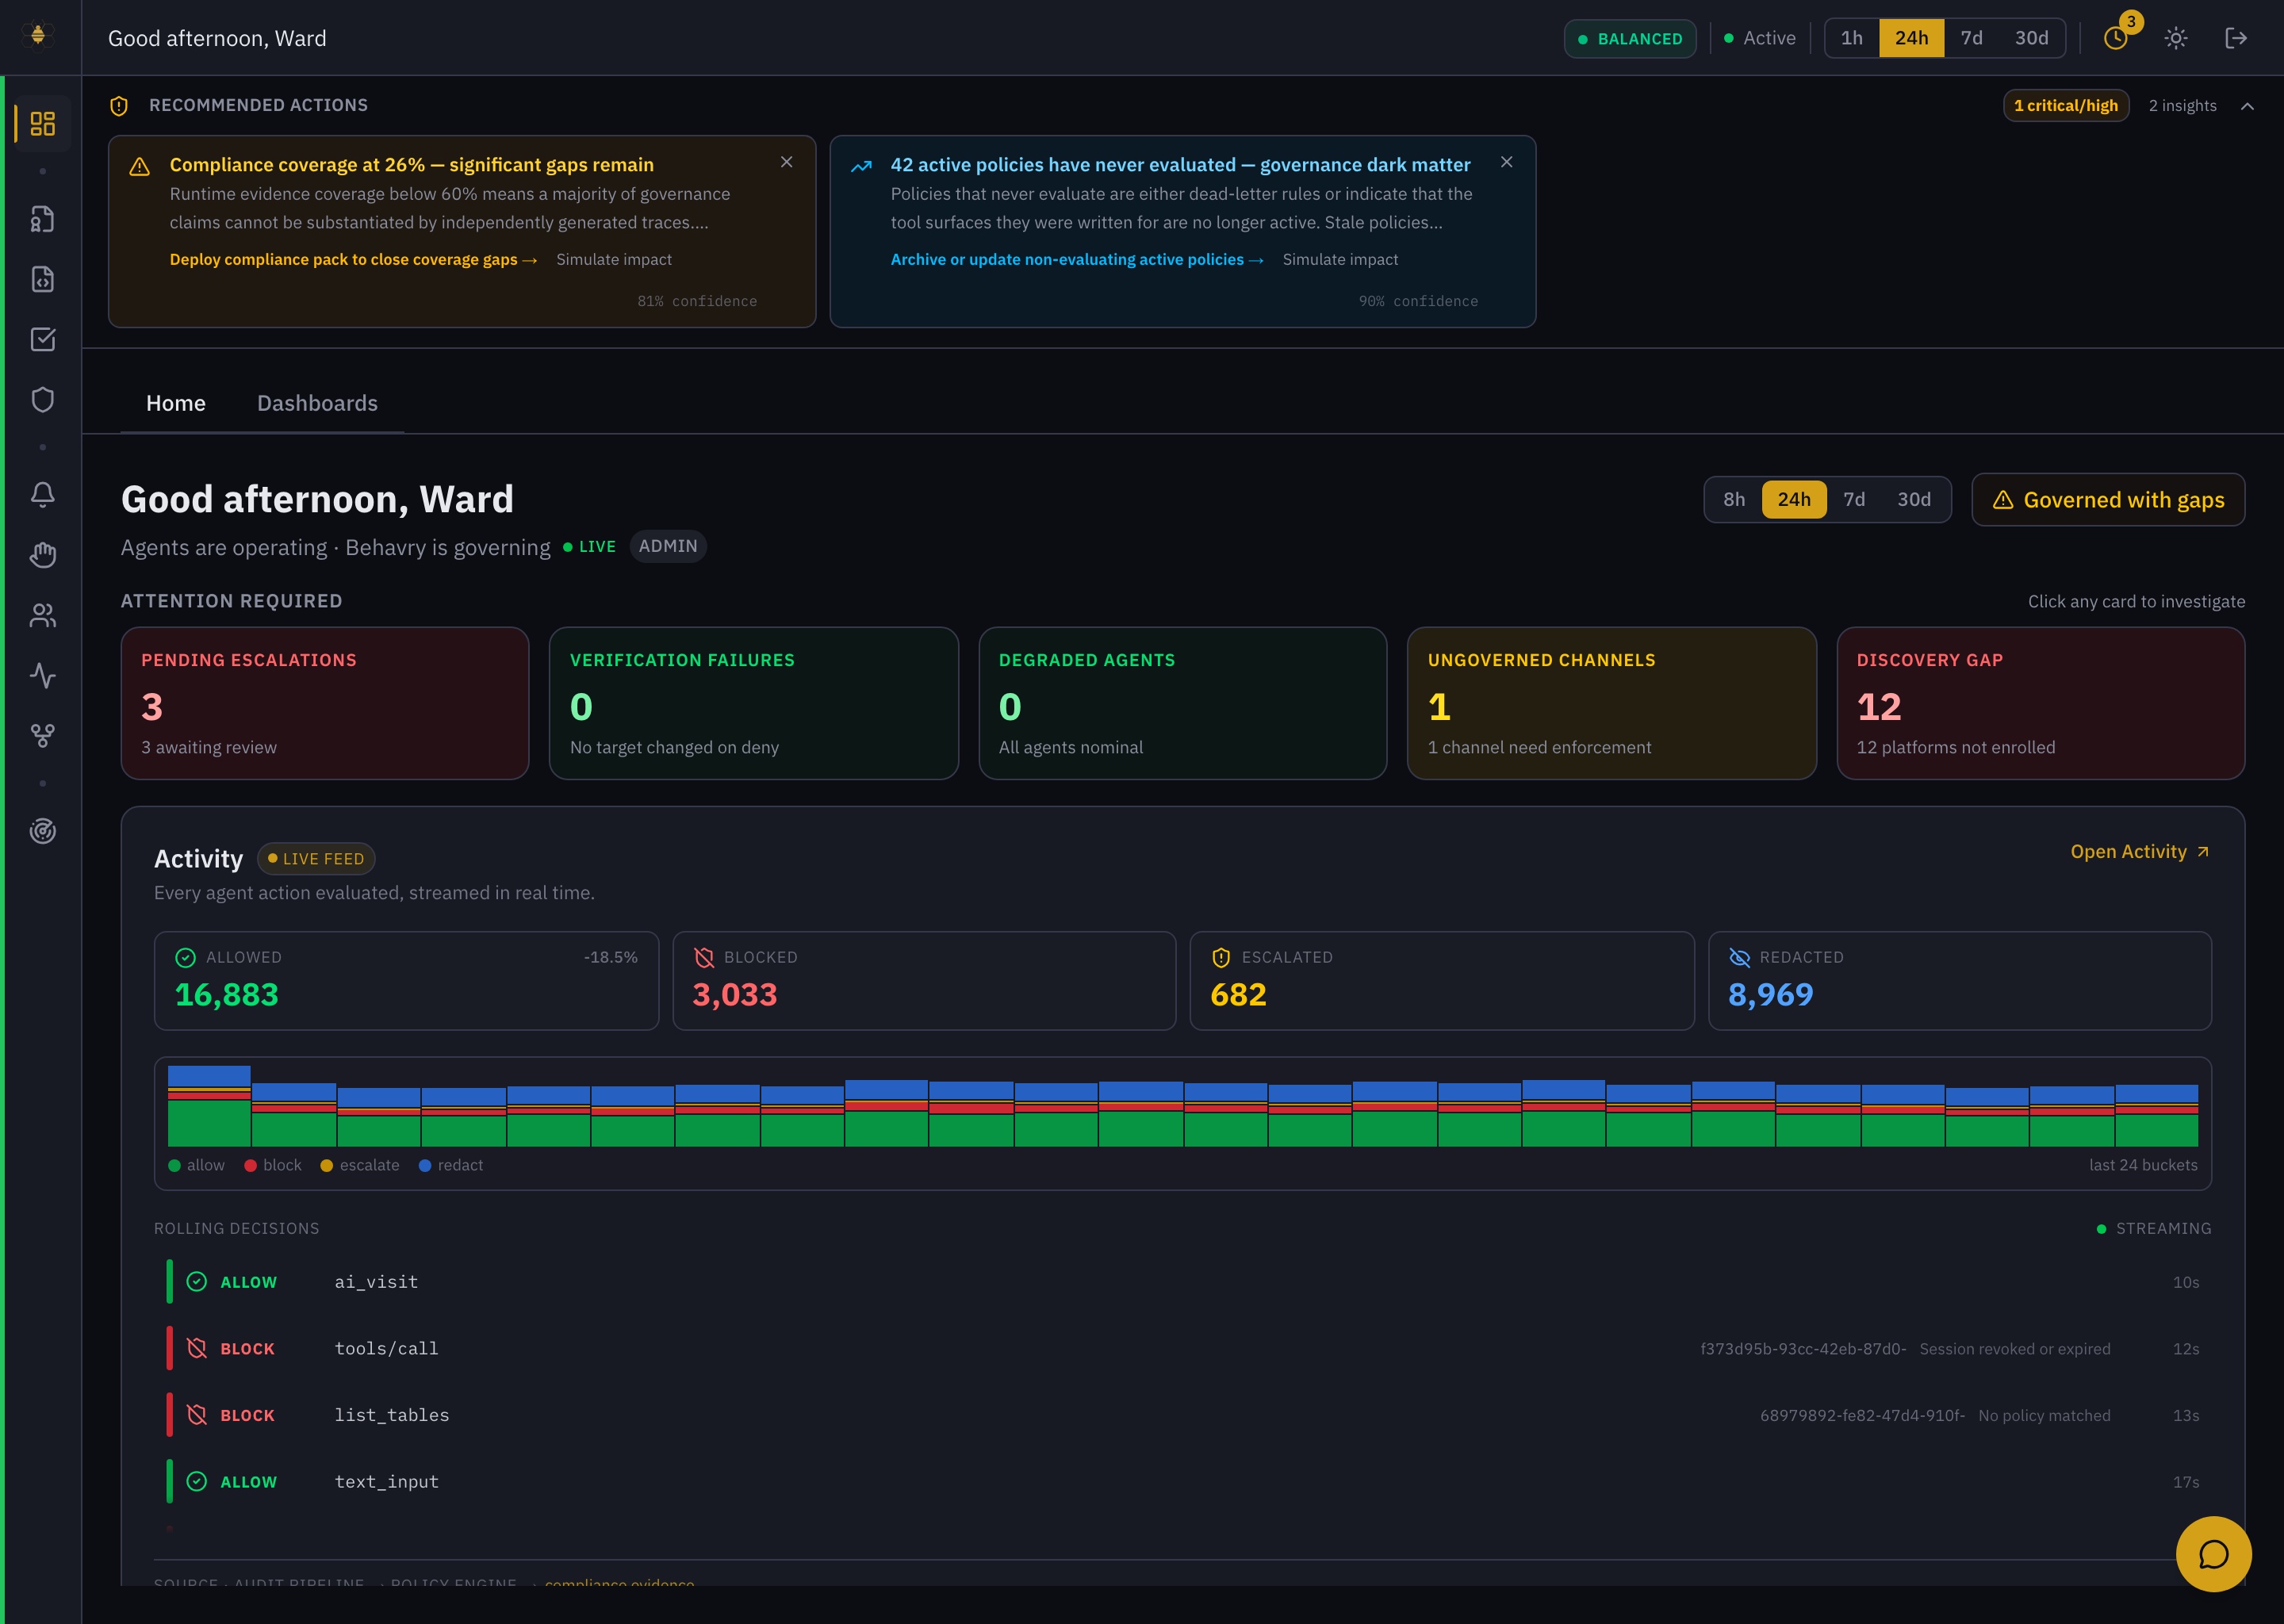Open the radar target icon in sidebar
Image resolution: width=2284 pixels, height=1624 pixels.
(x=42, y=831)
